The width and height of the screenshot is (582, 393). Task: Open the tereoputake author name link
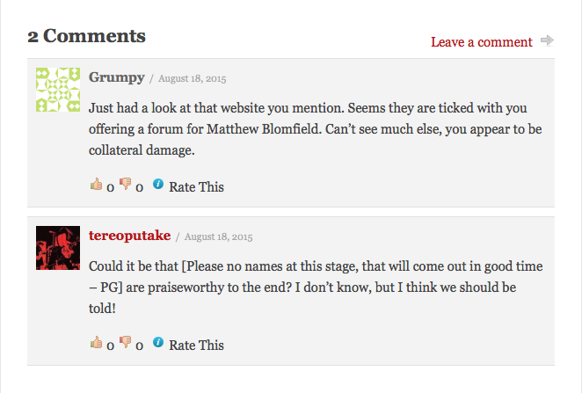click(129, 236)
